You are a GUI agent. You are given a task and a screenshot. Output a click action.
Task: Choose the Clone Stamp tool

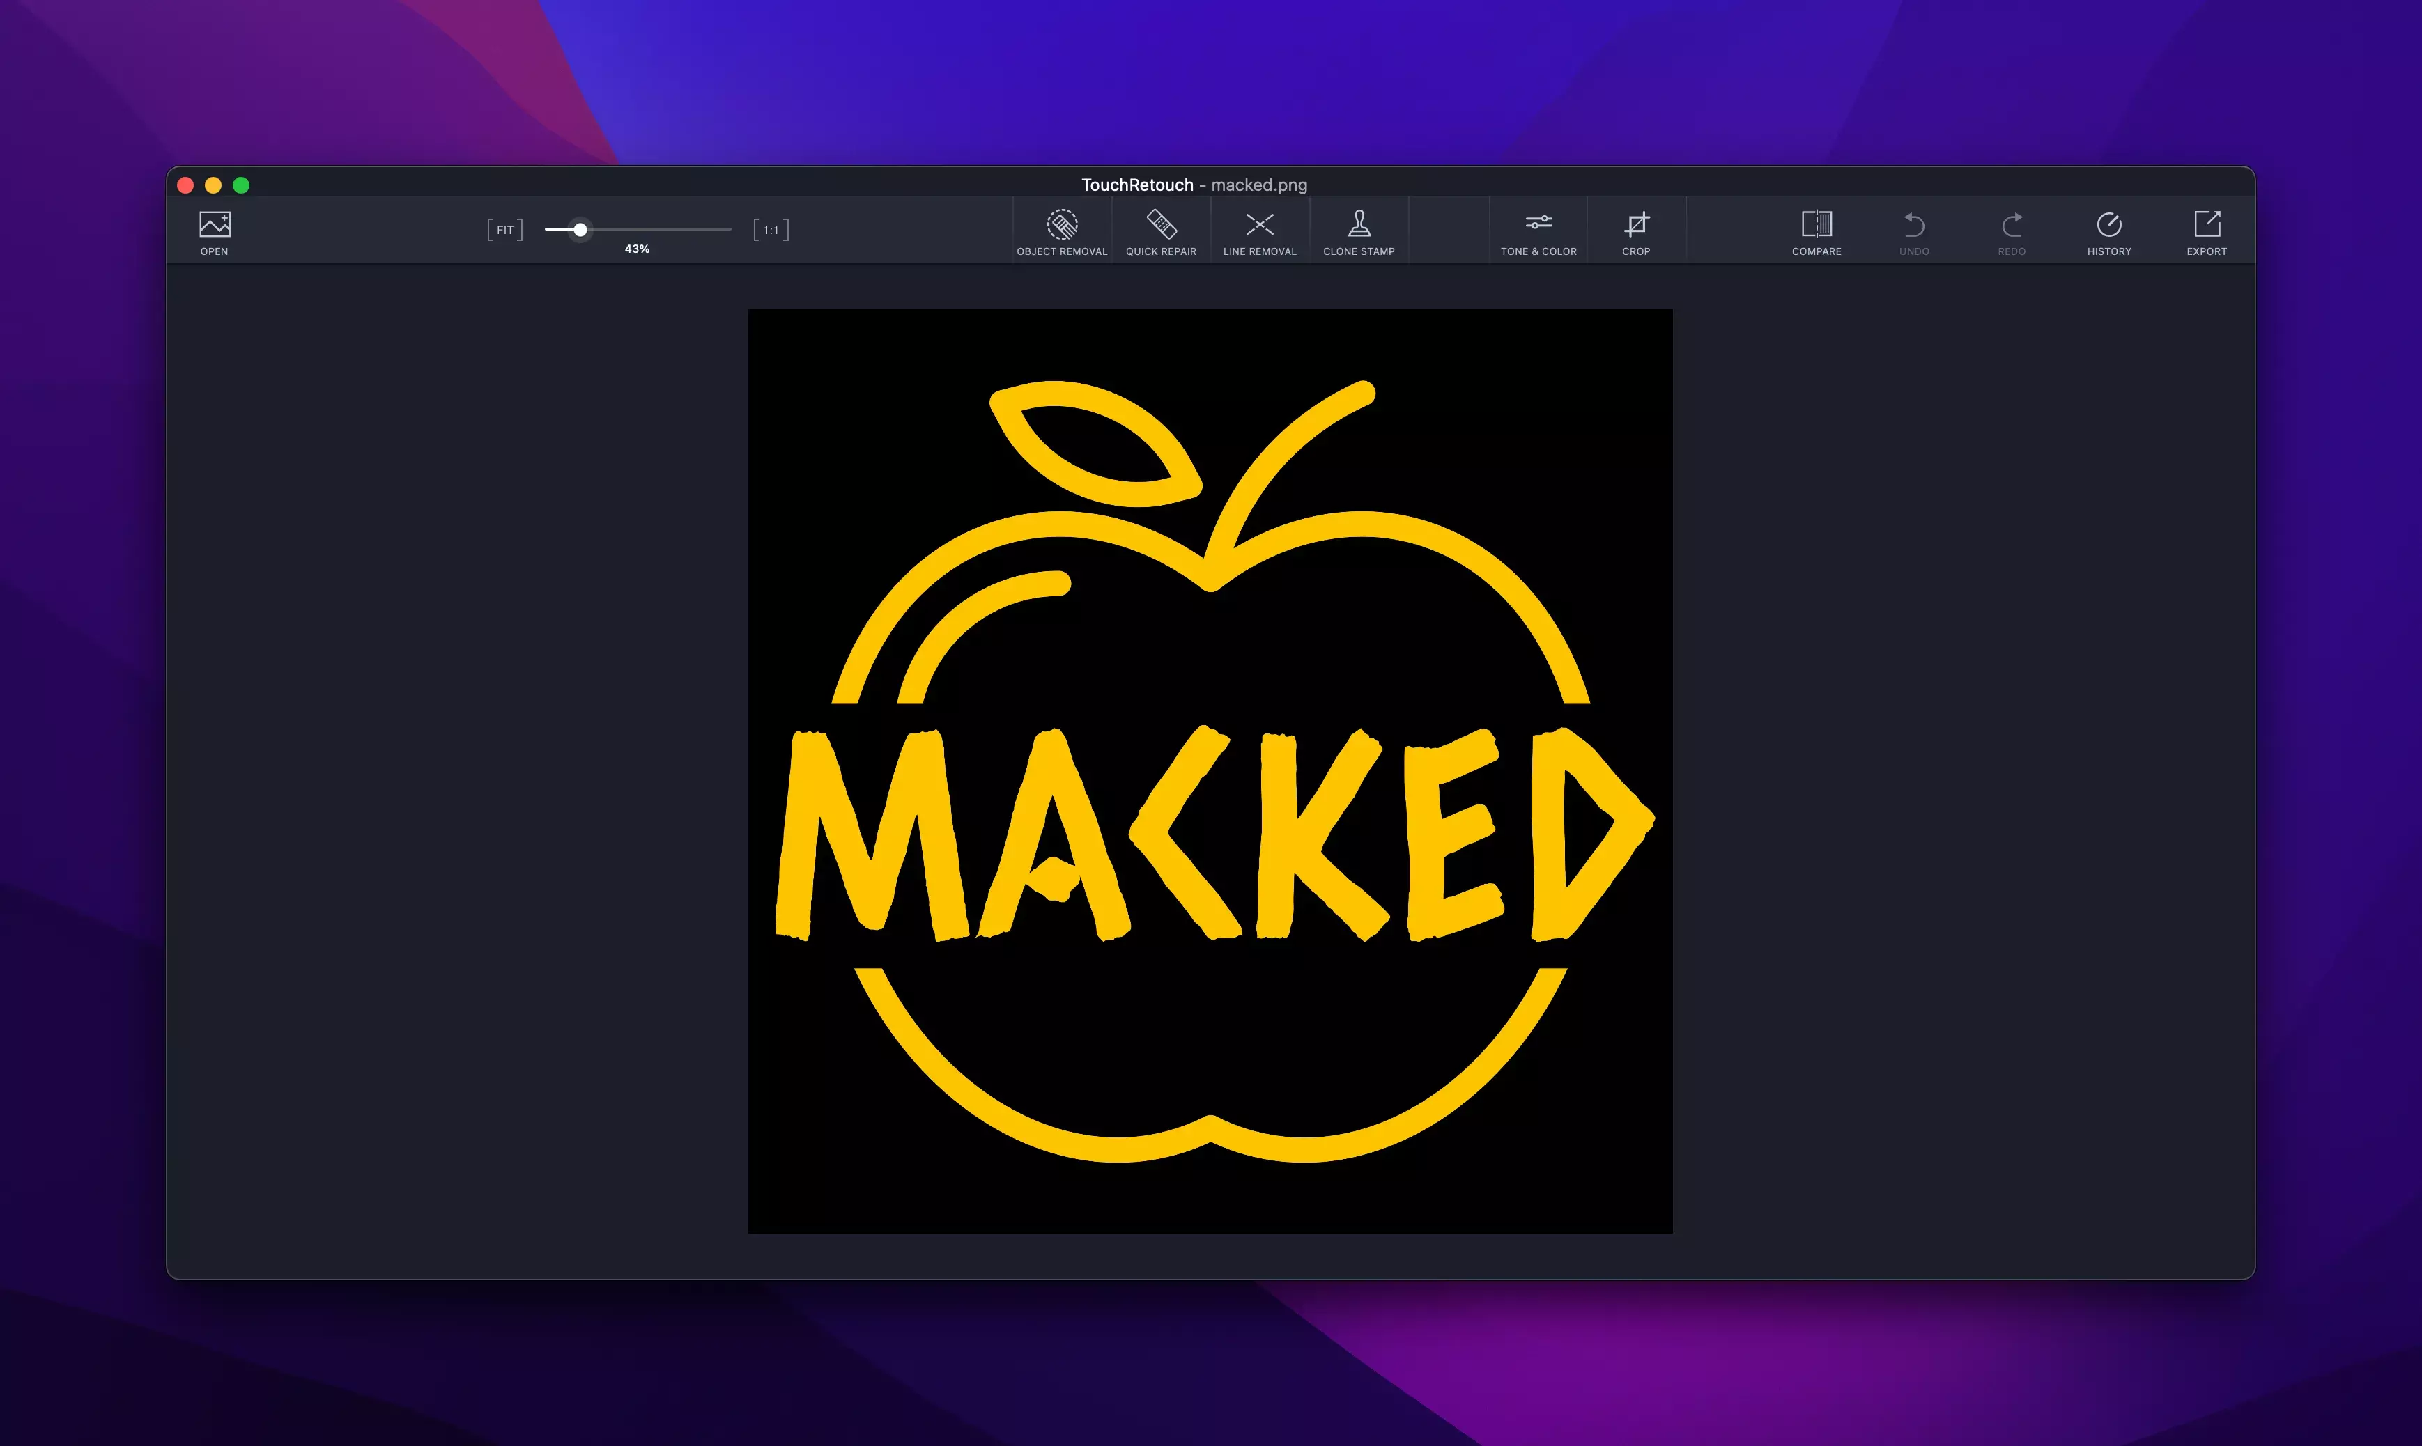tap(1359, 226)
